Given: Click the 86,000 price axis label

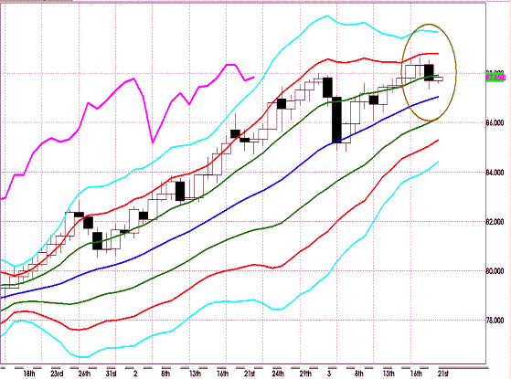Looking at the screenshot, I should pos(495,123).
